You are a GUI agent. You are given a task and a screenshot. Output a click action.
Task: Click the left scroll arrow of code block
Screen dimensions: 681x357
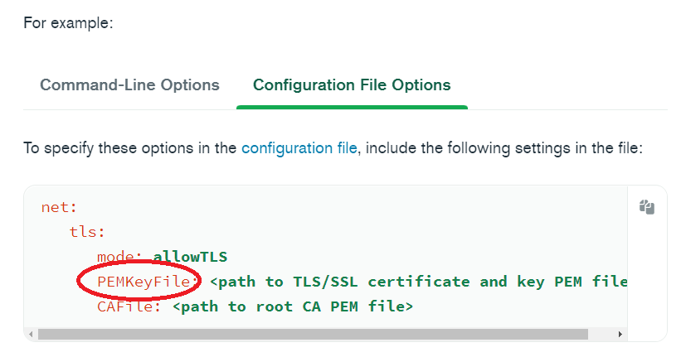tap(30, 335)
